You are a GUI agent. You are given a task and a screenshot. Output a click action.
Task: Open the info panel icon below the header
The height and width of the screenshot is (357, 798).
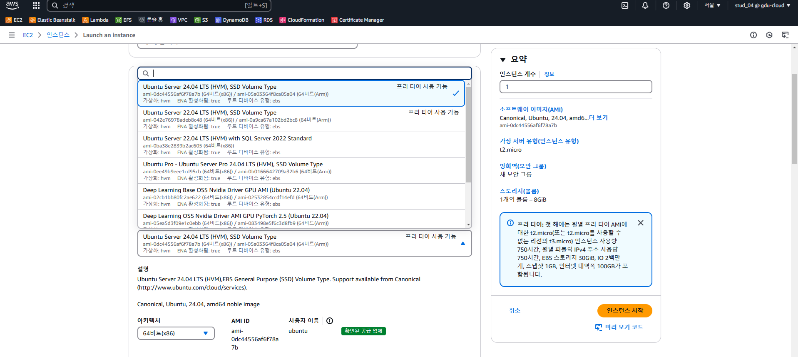pyautogui.click(x=753, y=35)
